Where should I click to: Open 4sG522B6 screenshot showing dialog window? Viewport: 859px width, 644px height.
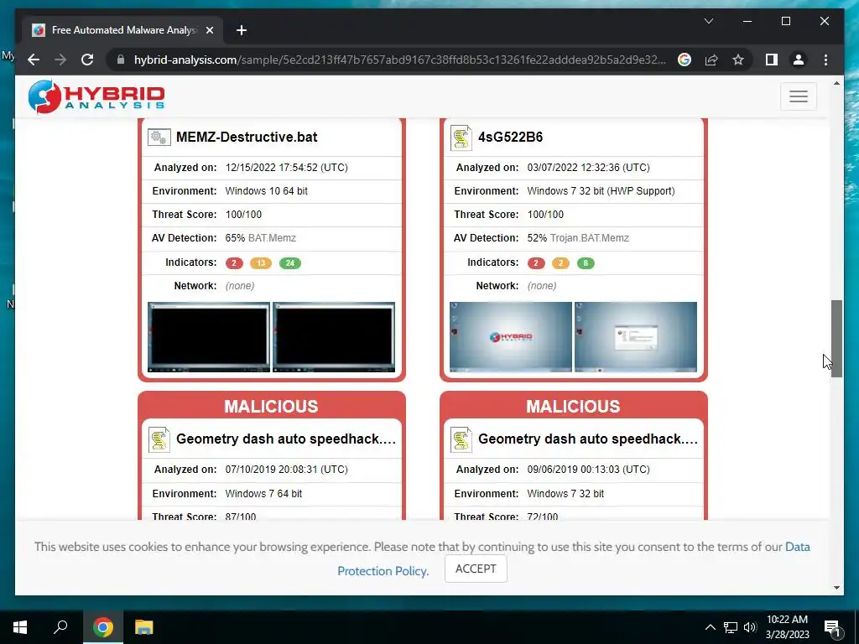pos(636,337)
